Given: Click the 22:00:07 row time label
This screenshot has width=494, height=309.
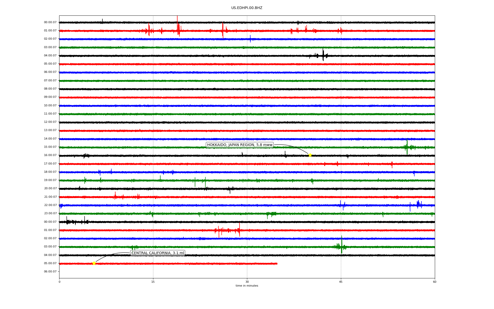Looking at the screenshot, I should pos(50,205).
